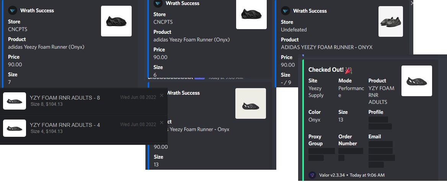447x182 pixels.
Task: Click the shoe image of the Size 4 notification
Action: 15,128
